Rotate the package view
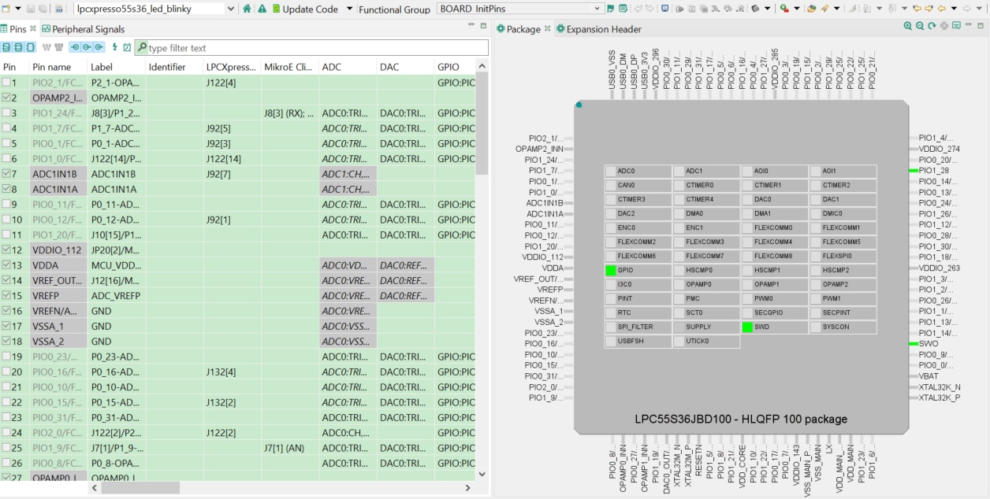This screenshot has height=499, width=990. coord(932,26)
